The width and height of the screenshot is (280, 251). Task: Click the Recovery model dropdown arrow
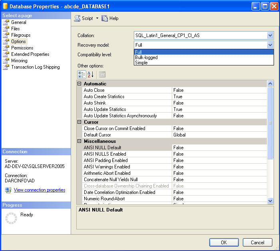(x=270, y=45)
